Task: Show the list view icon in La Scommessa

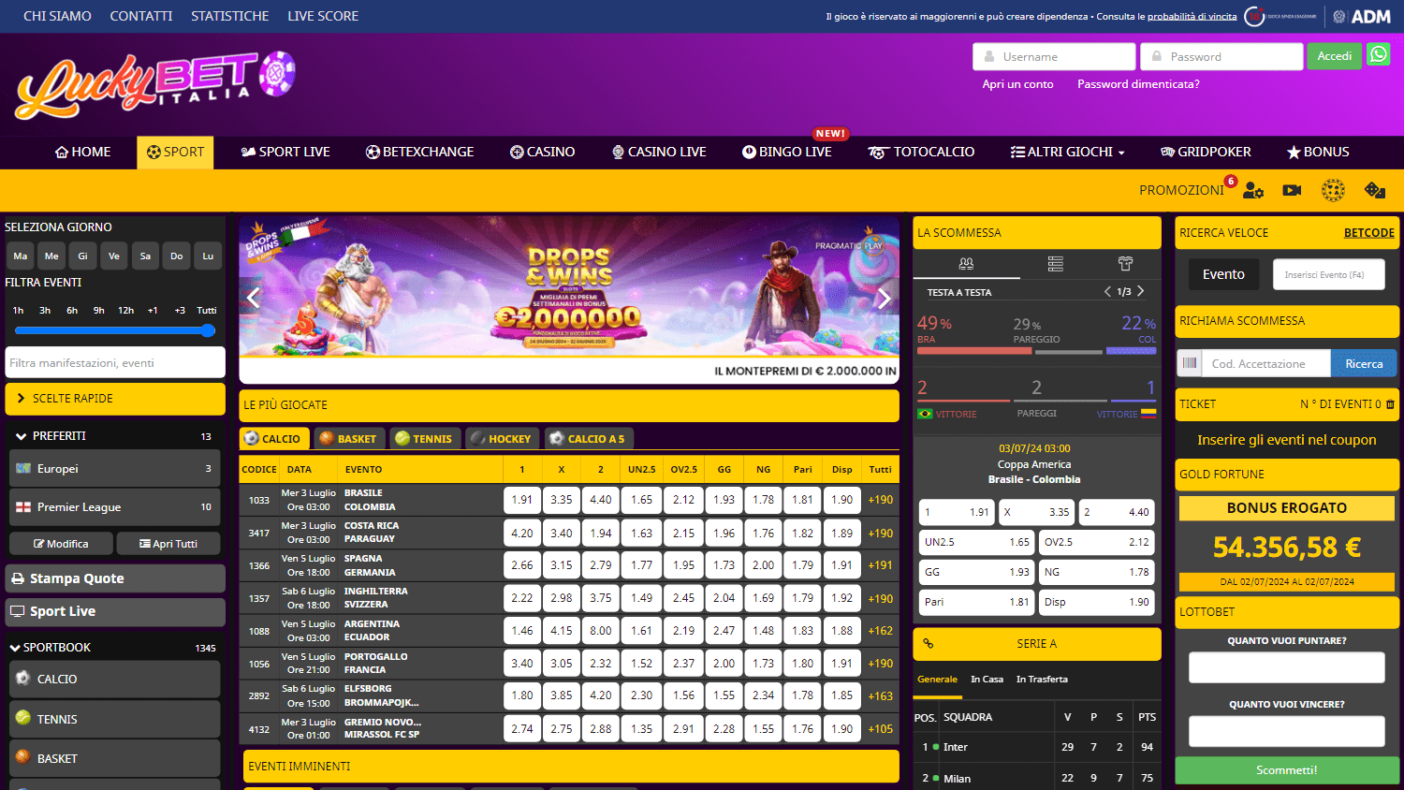Action: (x=1055, y=264)
